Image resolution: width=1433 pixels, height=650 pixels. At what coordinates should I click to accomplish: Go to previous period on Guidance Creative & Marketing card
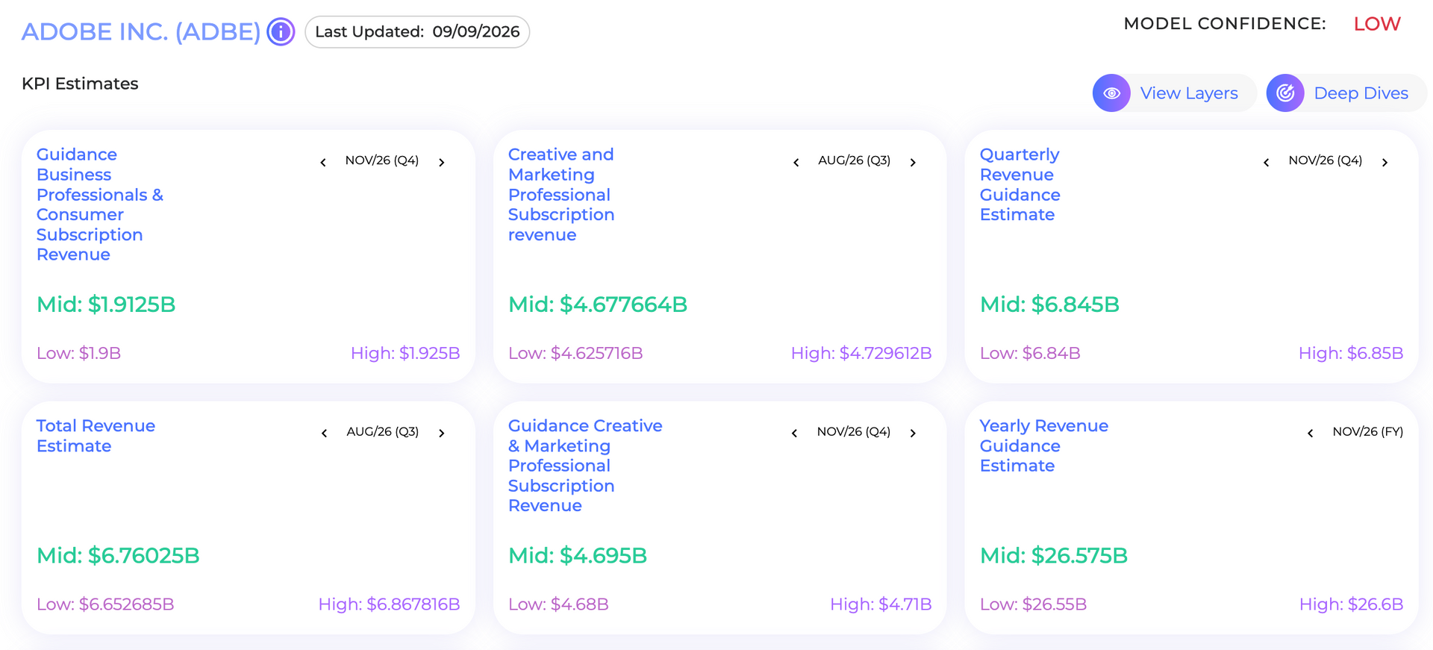point(795,433)
